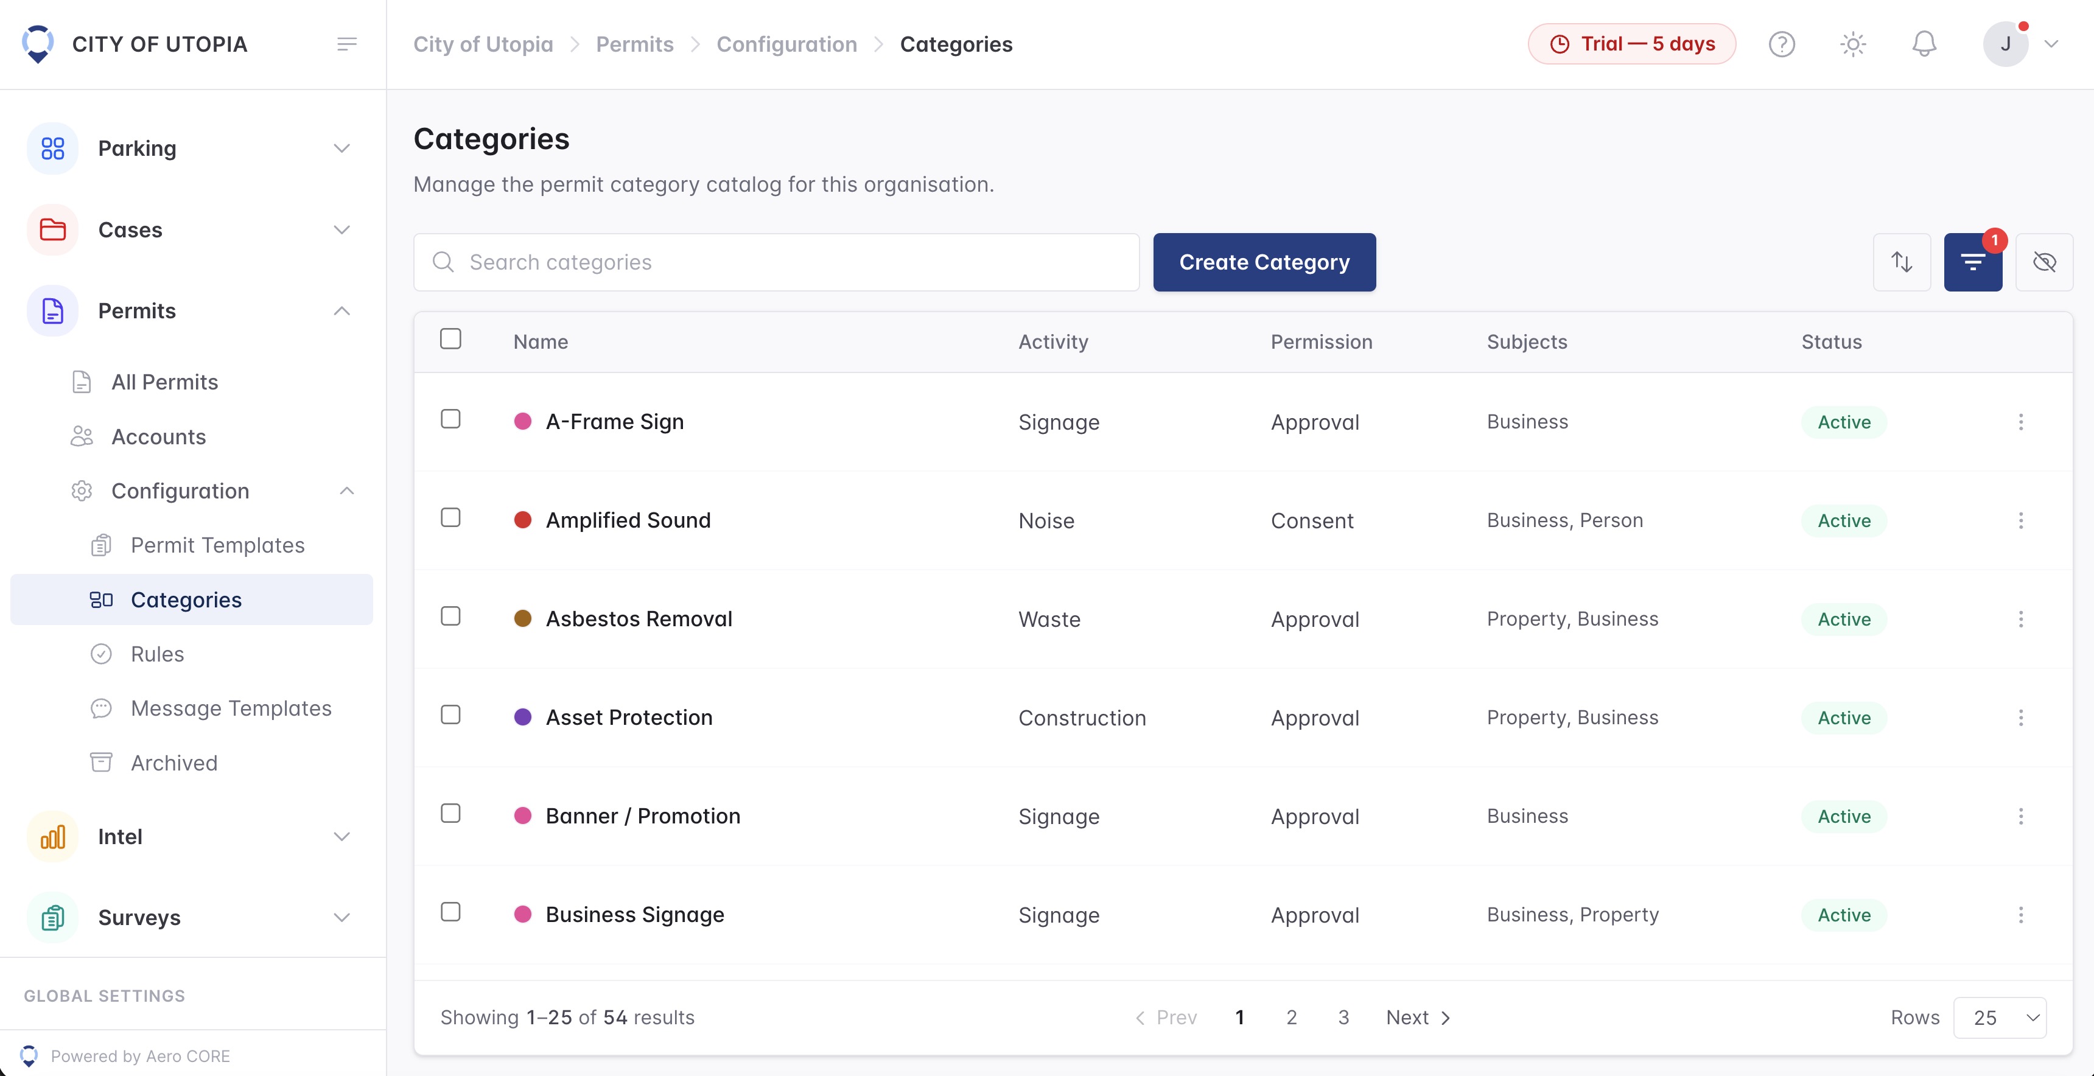The image size is (2094, 1076).
Task: Collapse the Permits section chevron
Action: (x=342, y=311)
